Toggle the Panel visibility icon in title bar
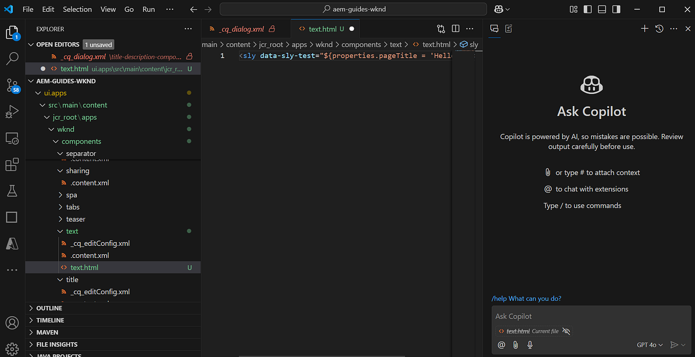This screenshot has width=695, height=357. [x=602, y=9]
